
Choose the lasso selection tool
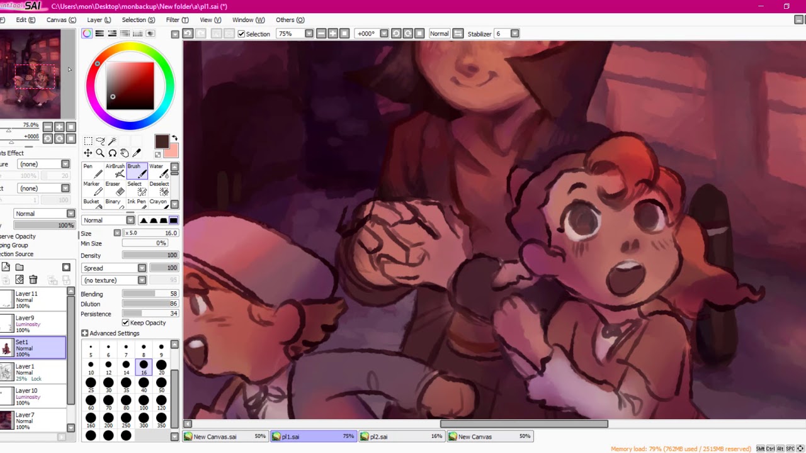[x=100, y=141]
